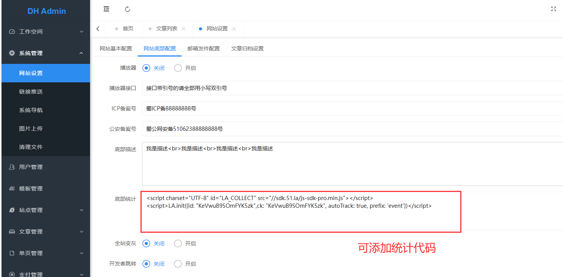Screen dimensions: 563x277
Task: Focus the 播放器接口 input field
Action: (353, 88)
